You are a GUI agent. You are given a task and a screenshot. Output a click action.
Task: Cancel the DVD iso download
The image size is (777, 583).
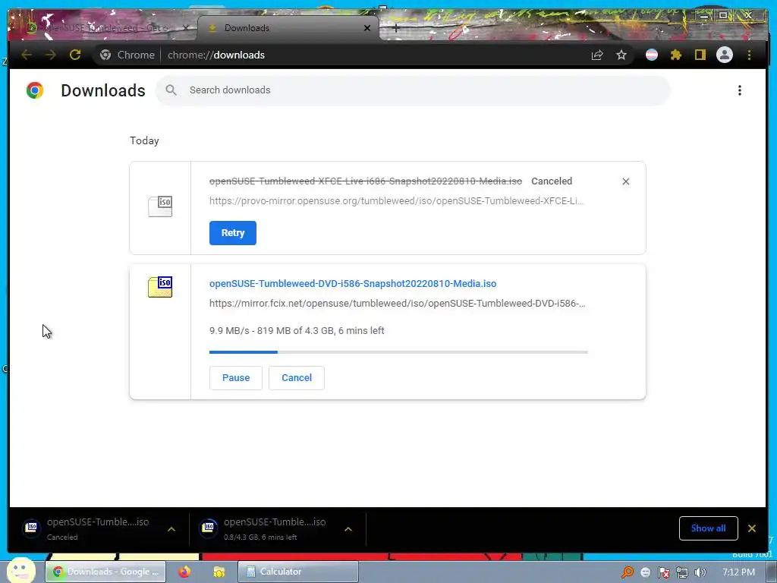point(297,378)
